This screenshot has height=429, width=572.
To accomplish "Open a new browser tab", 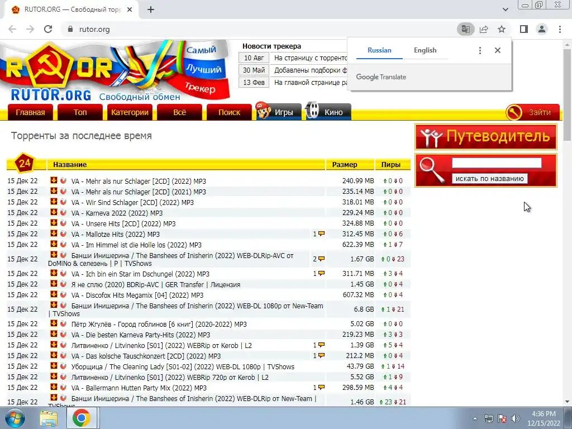I will coord(151,9).
